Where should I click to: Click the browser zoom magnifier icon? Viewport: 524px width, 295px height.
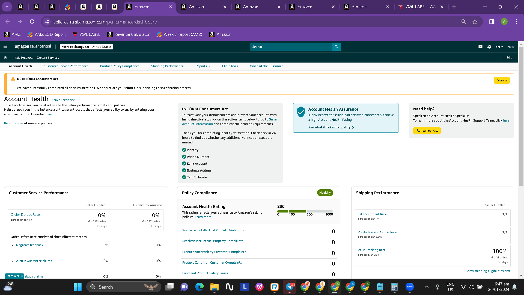point(464,22)
